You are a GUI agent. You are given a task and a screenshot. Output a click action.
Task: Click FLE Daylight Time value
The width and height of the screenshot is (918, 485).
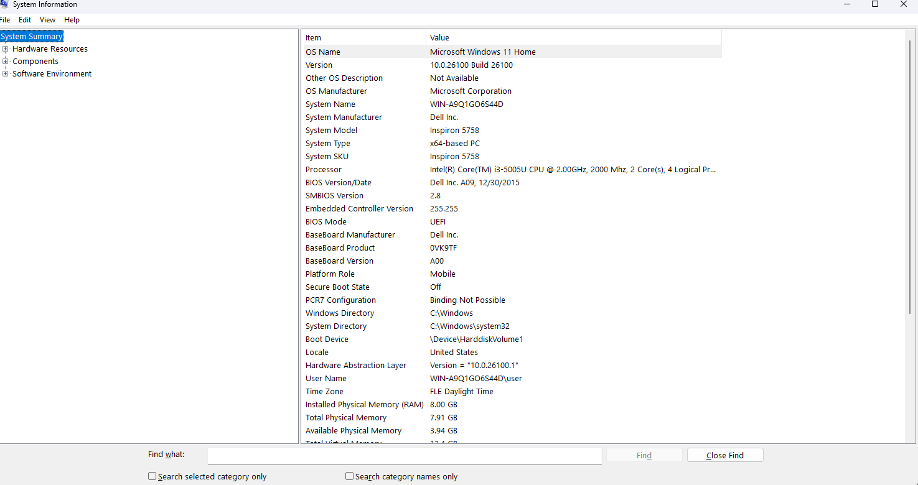(x=462, y=392)
